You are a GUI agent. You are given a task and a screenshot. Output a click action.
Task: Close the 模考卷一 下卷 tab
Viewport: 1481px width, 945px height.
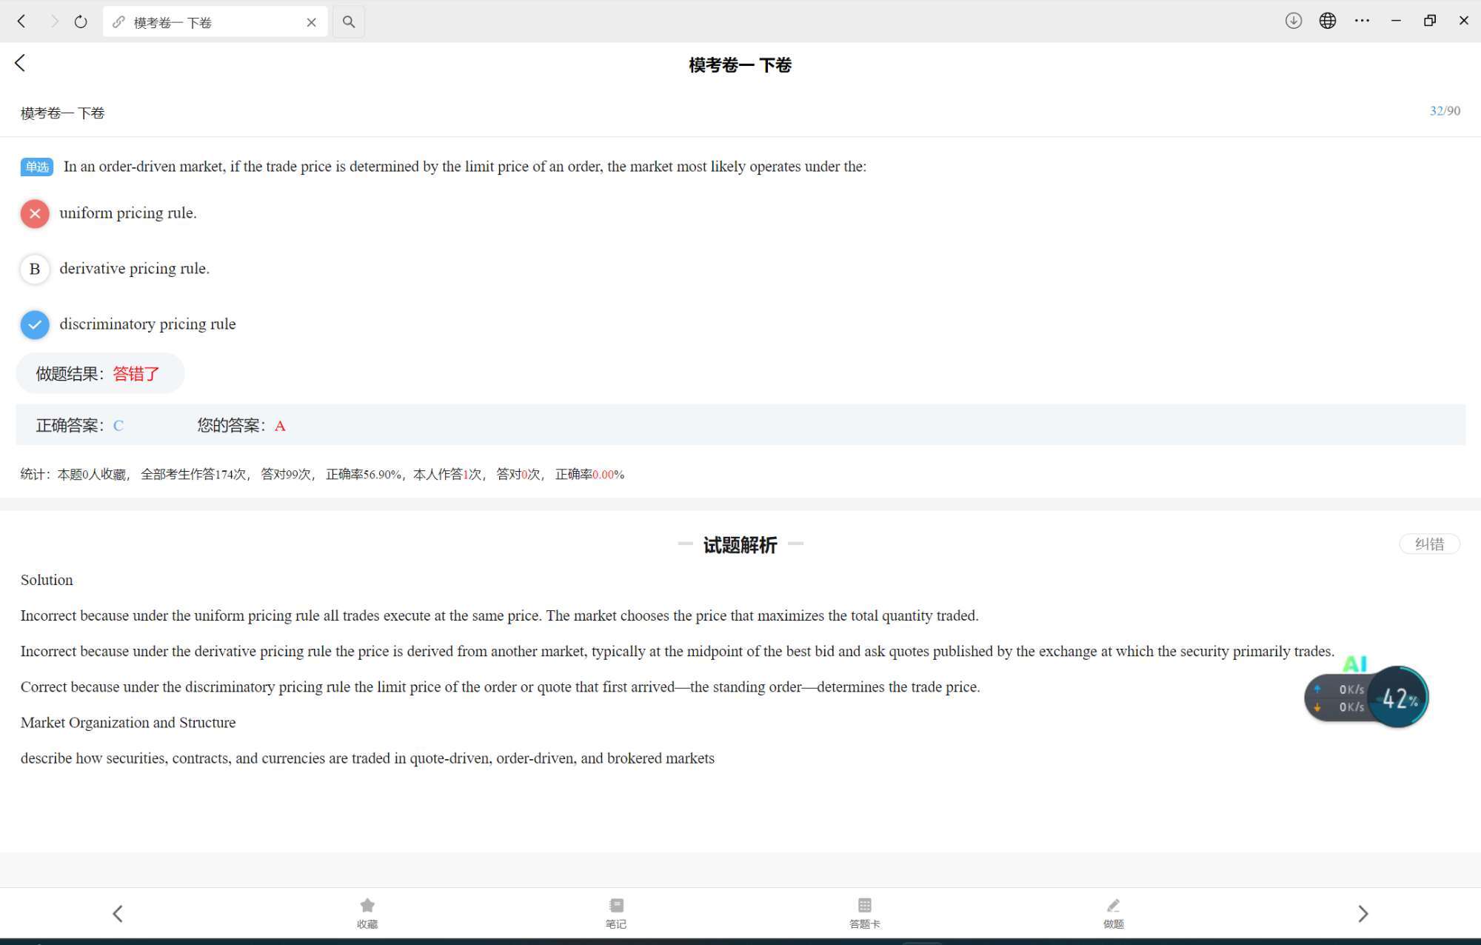(x=311, y=22)
